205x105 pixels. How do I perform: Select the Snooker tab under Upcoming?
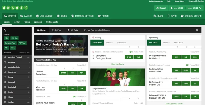coord(178,43)
